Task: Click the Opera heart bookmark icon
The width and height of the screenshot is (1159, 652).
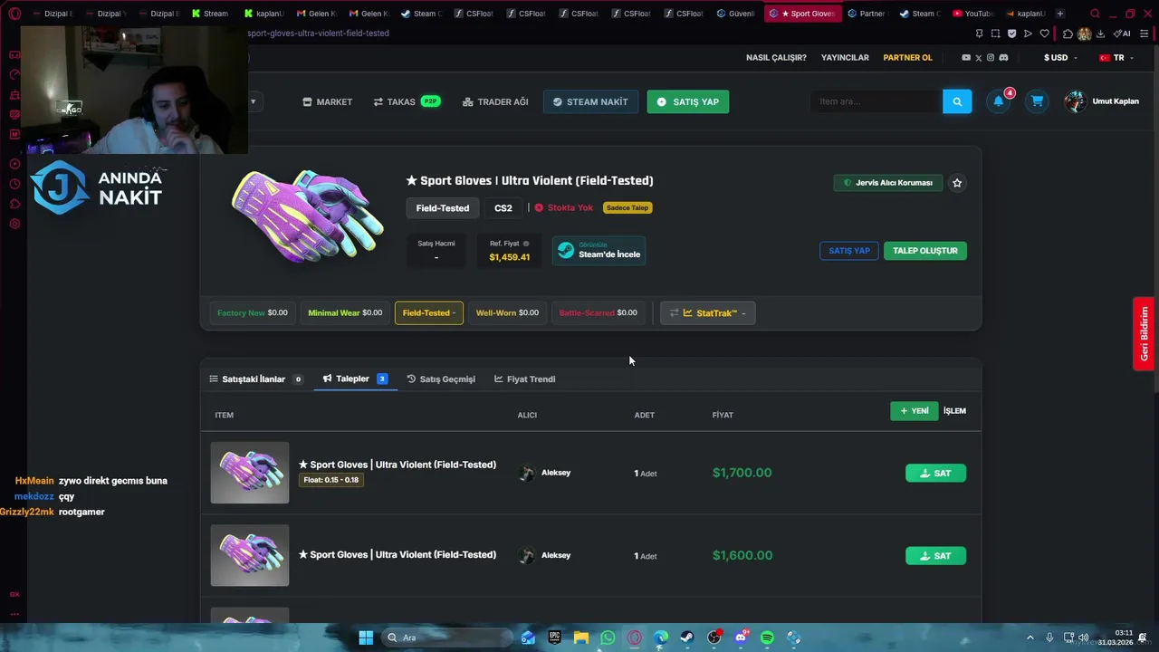Action: tap(1044, 34)
